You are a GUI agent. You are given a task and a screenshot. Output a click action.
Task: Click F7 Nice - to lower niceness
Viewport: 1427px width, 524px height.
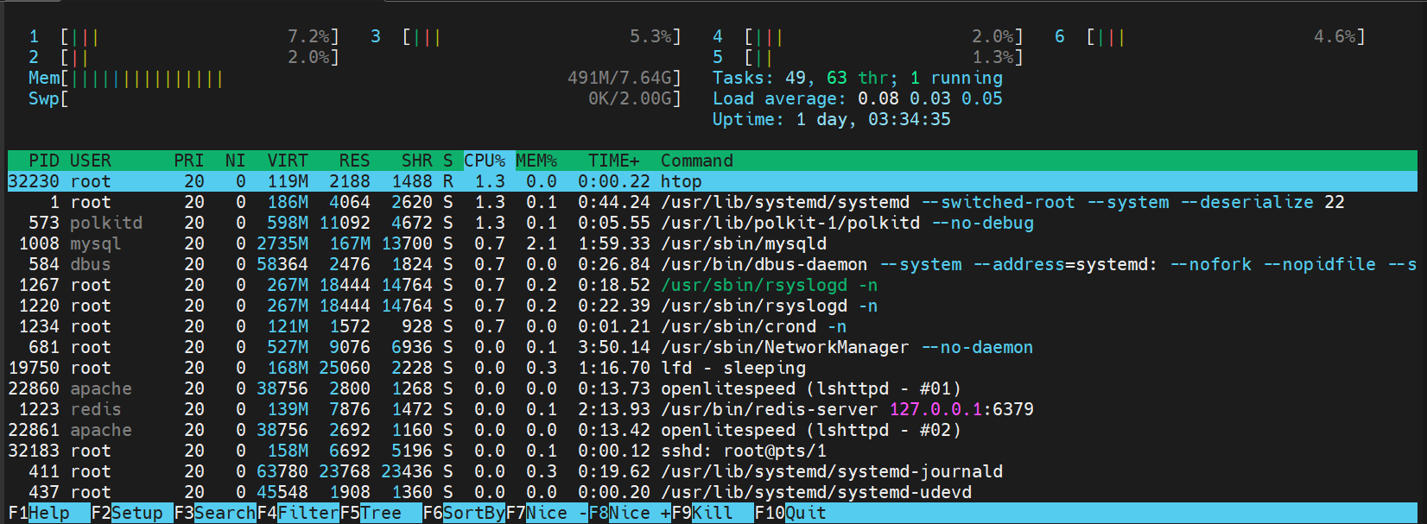pyautogui.click(x=548, y=513)
